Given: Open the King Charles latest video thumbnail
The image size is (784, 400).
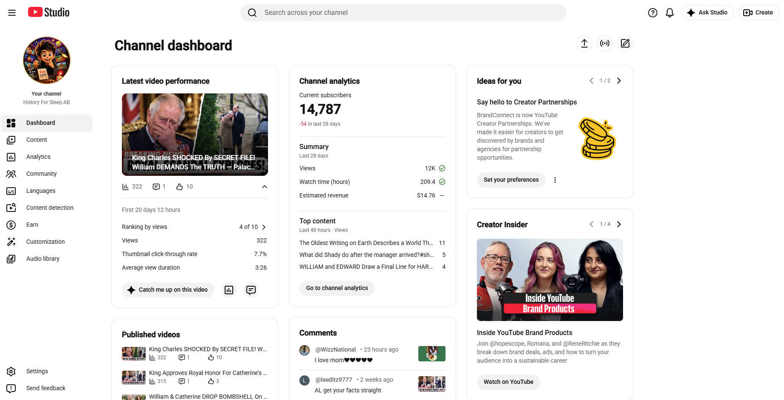Looking at the screenshot, I should tap(195, 135).
